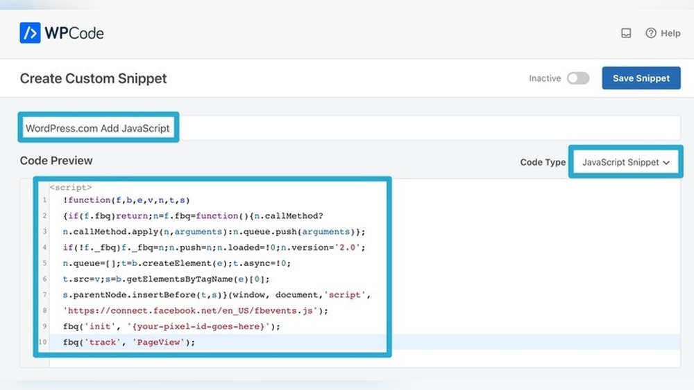Click the code line with 'n.queue.push(arguments)'
This screenshot has height=390, width=694.
214,232
